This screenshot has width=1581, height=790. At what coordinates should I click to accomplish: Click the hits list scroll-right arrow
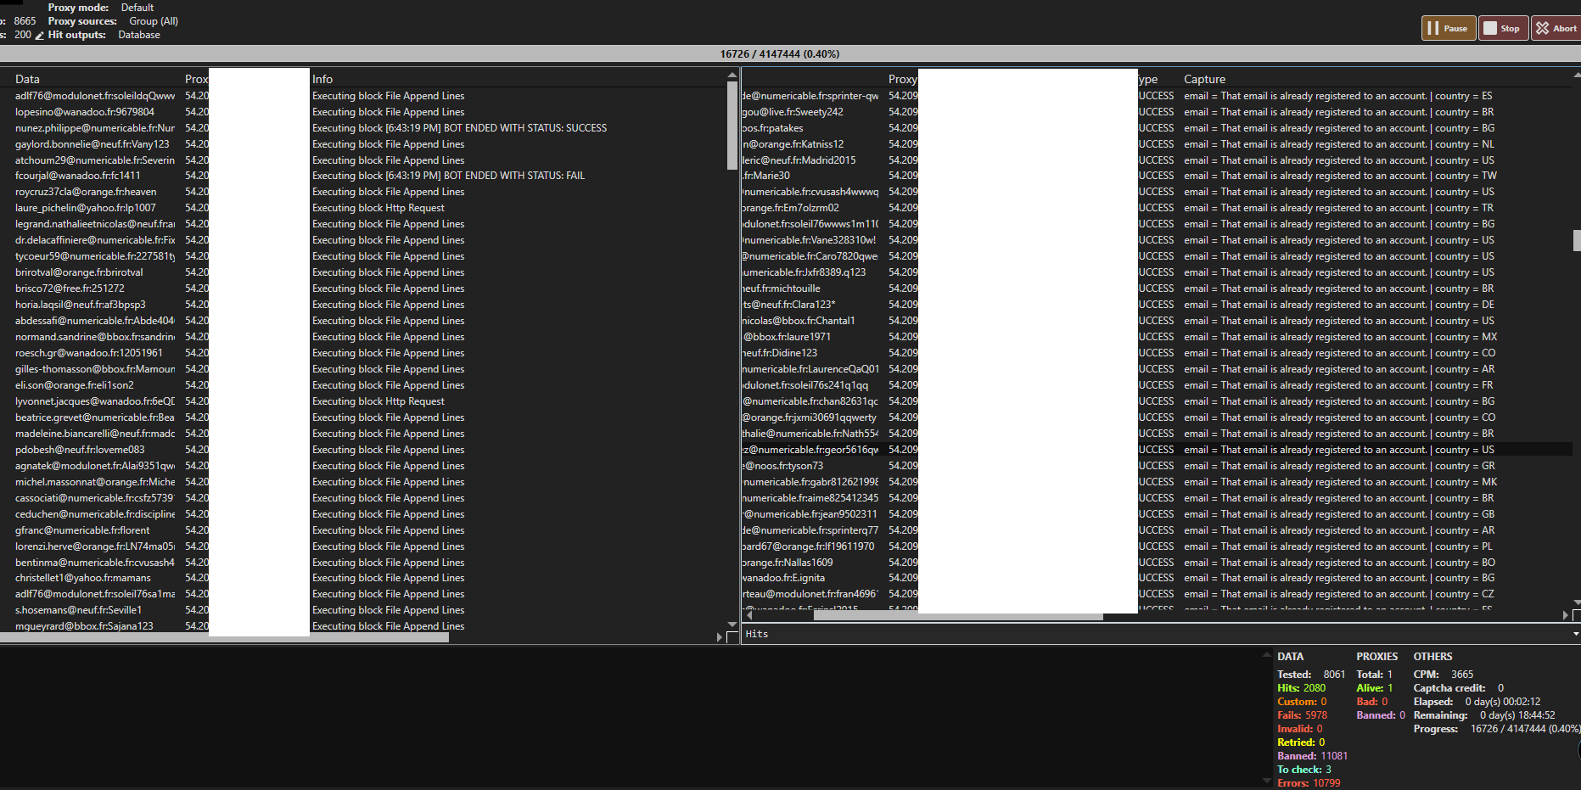pos(1566,616)
